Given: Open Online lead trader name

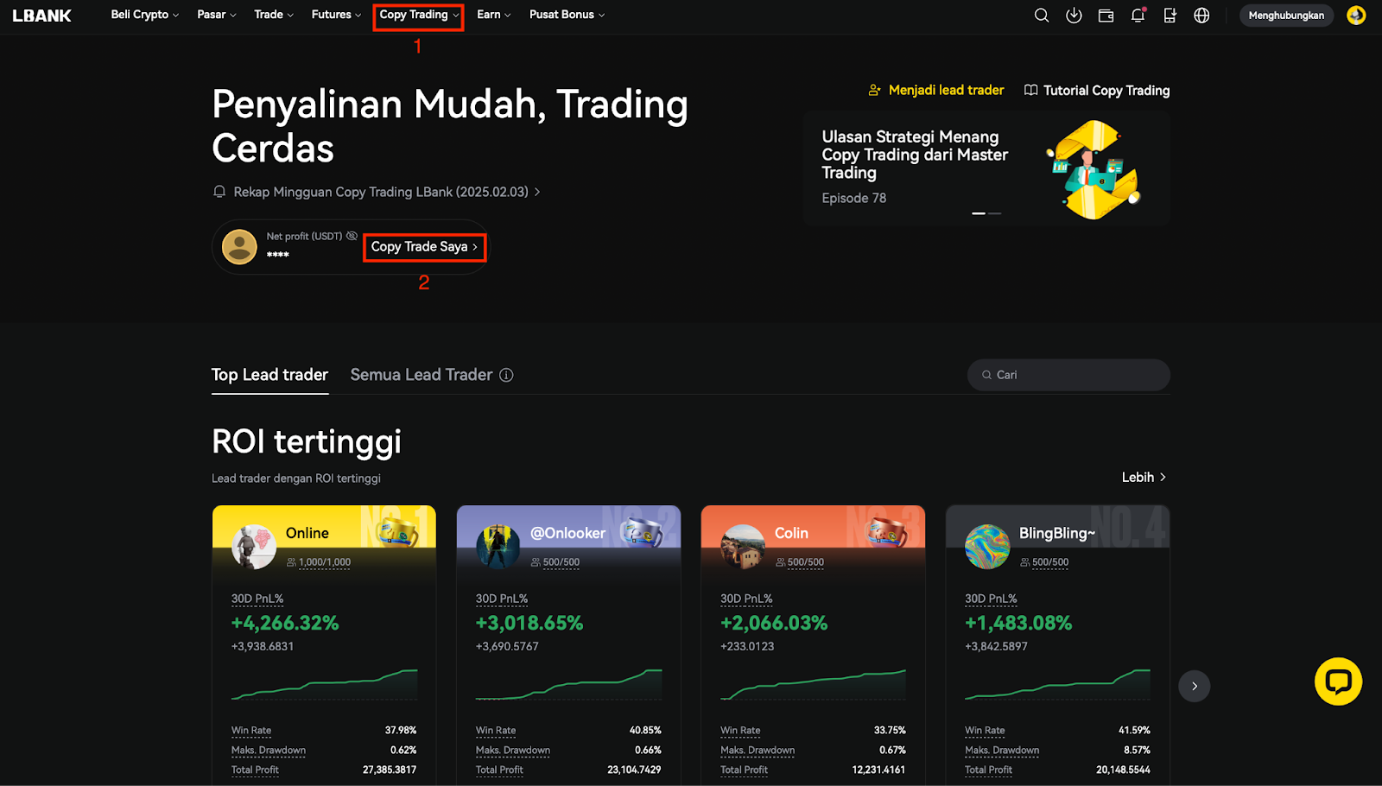Looking at the screenshot, I should 307,533.
